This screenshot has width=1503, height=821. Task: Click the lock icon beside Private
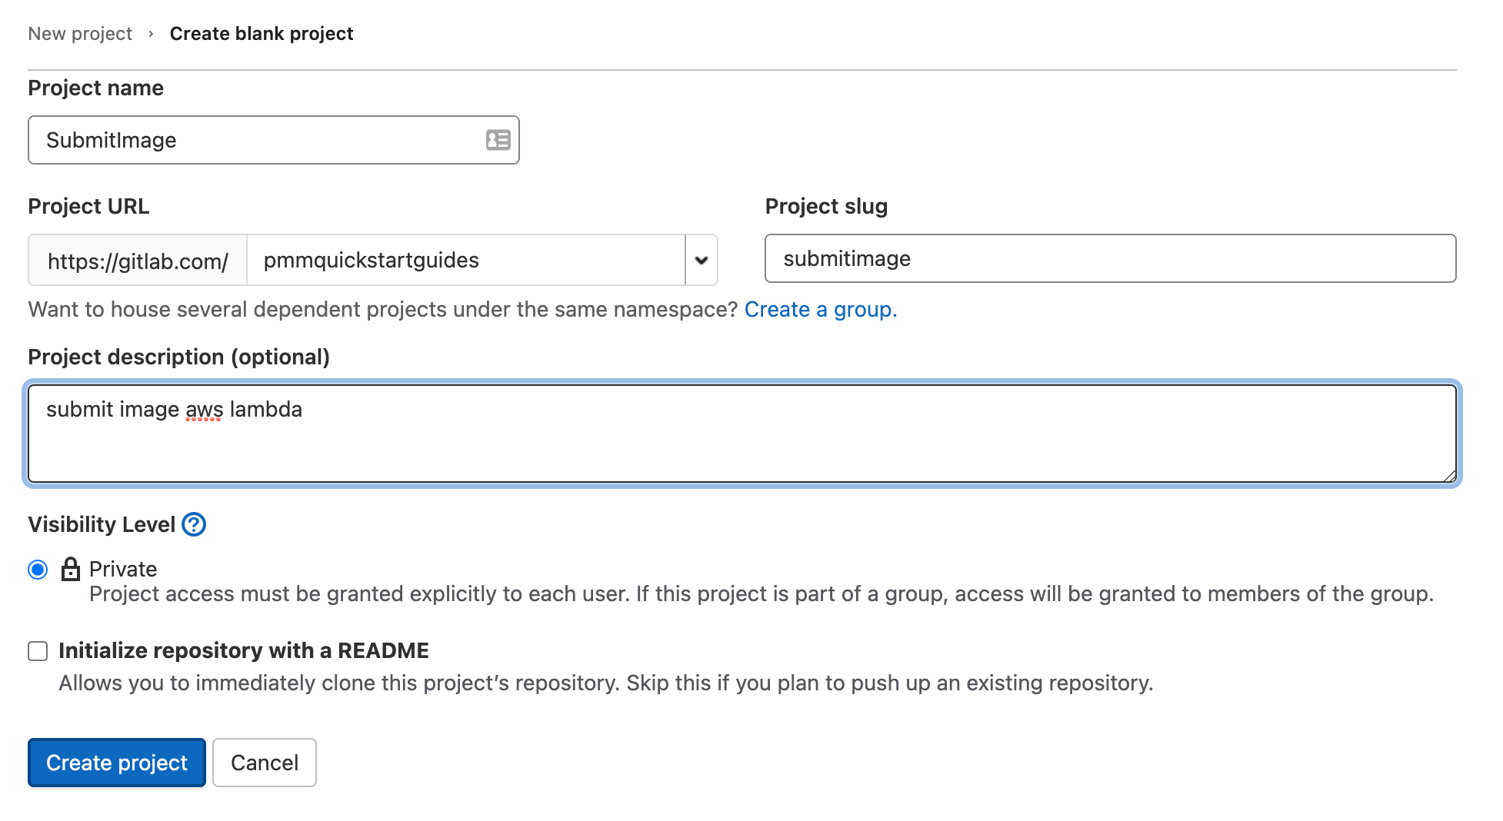(x=72, y=569)
